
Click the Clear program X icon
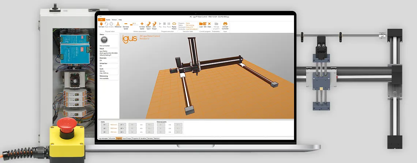click(x=209, y=24)
